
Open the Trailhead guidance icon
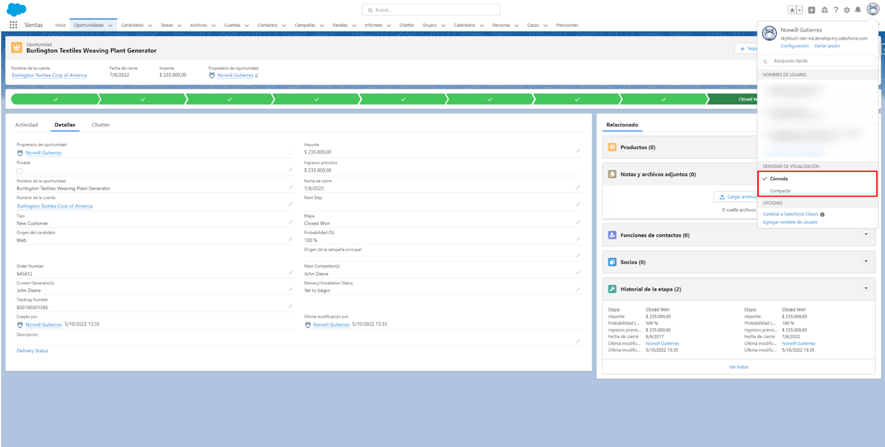point(824,10)
